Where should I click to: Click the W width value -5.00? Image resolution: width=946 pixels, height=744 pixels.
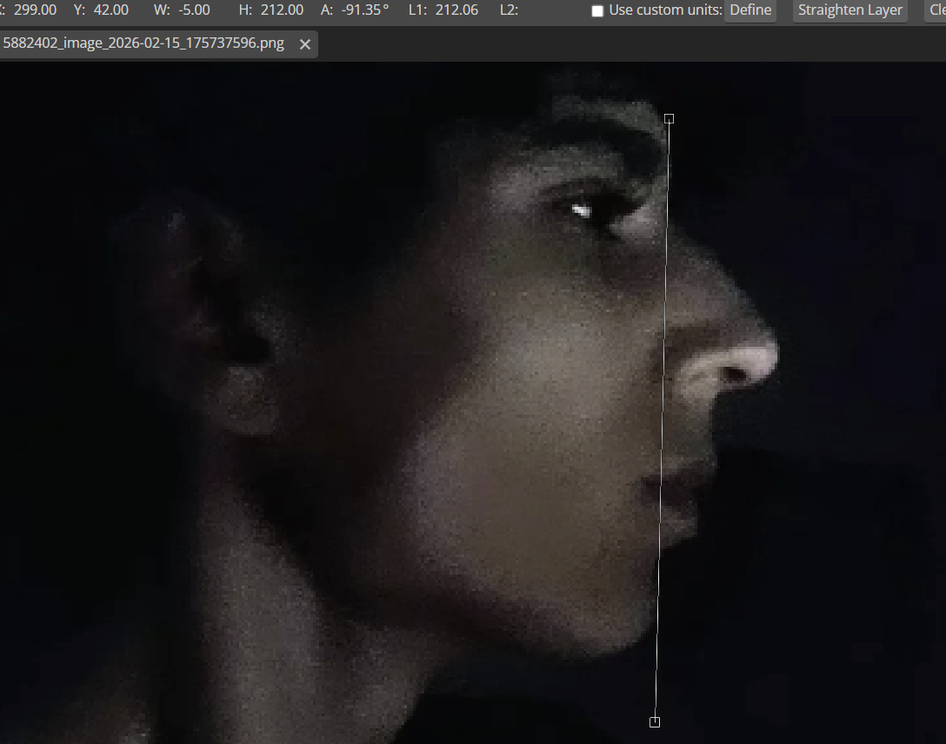[196, 10]
